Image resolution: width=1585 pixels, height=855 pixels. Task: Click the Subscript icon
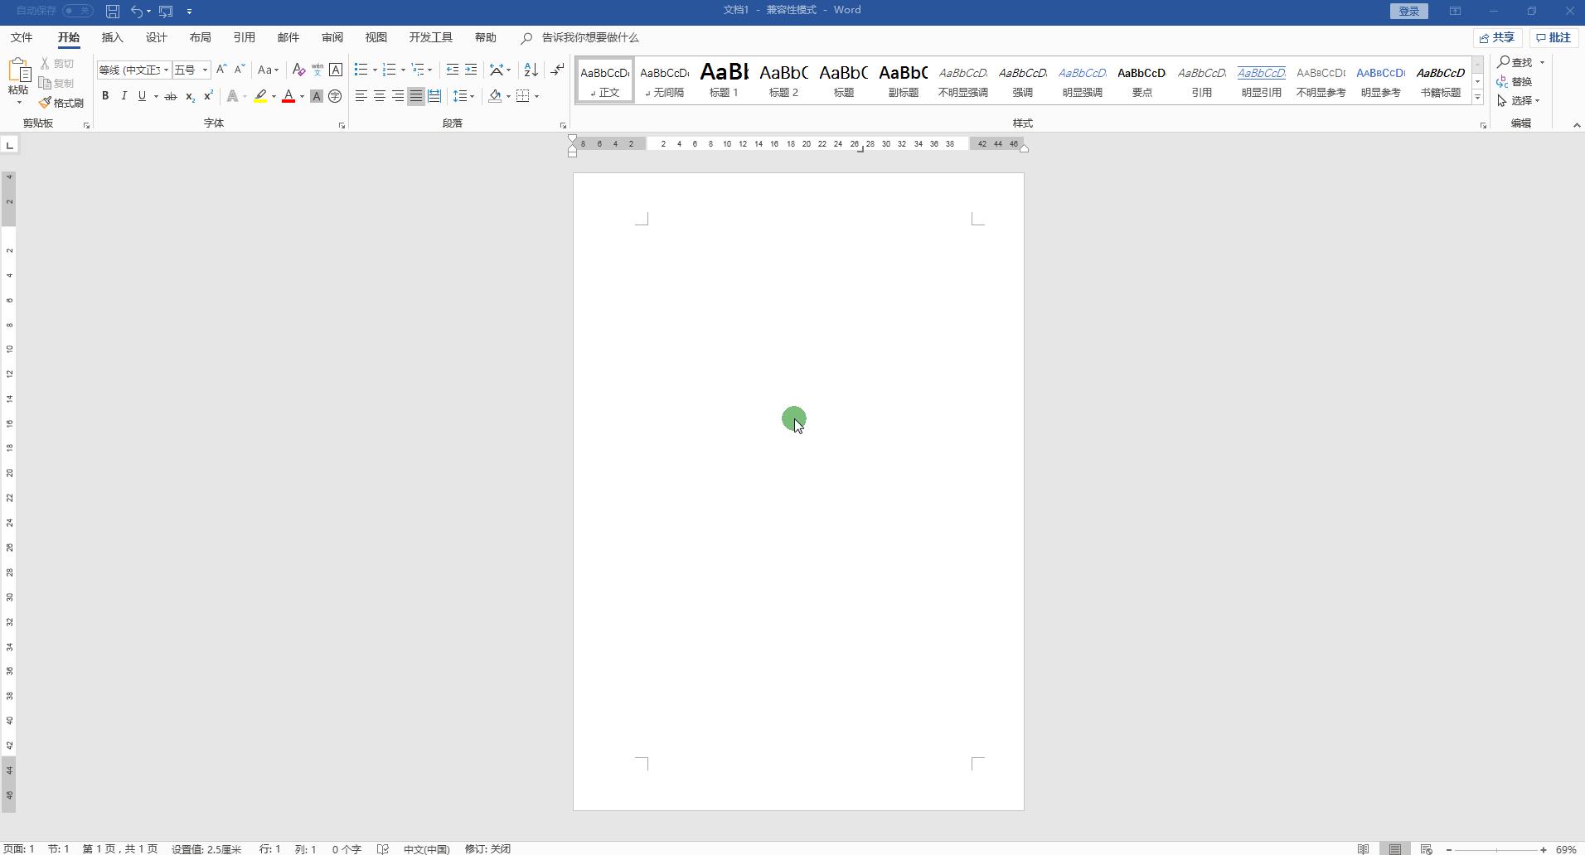(x=190, y=96)
